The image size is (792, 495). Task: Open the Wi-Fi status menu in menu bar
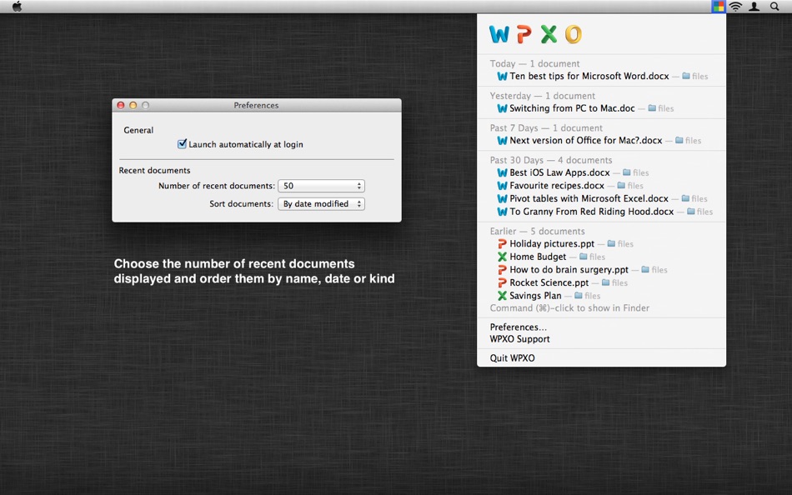click(x=736, y=7)
